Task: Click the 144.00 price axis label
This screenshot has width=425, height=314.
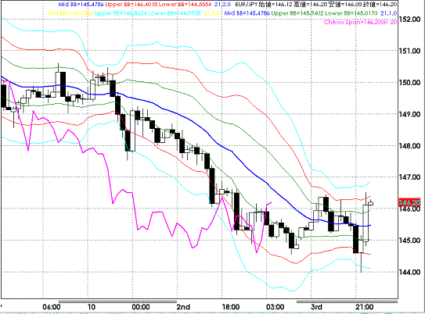Action: point(409,272)
